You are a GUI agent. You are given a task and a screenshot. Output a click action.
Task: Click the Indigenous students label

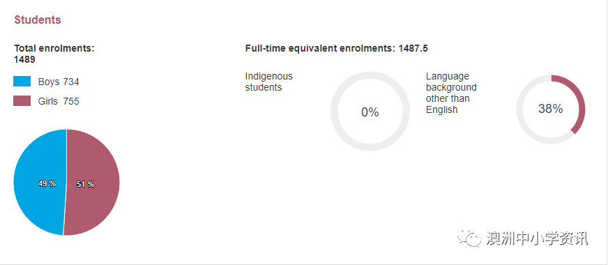(268, 82)
